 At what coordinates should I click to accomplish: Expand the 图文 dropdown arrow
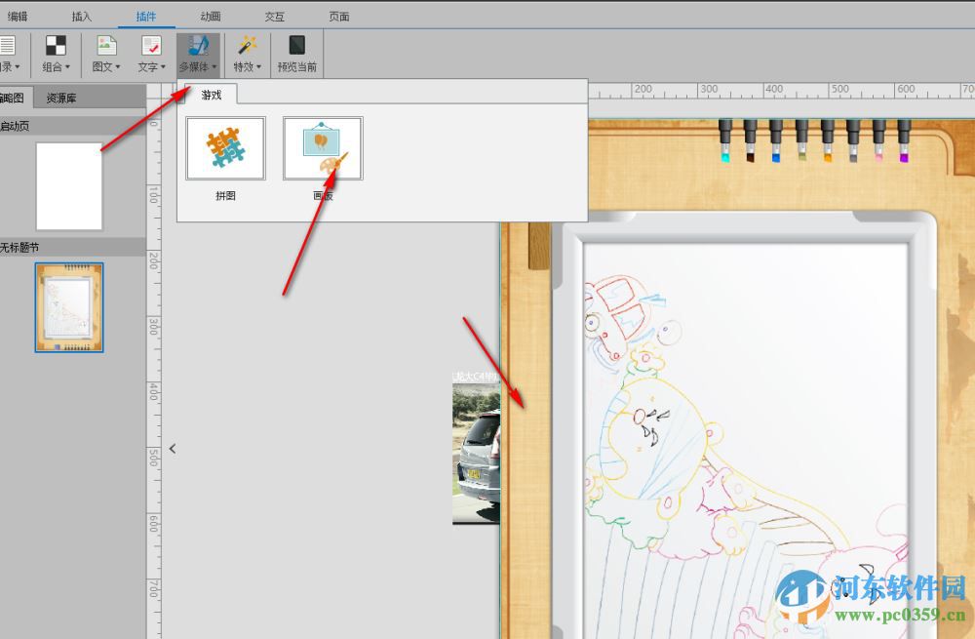[x=118, y=66]
